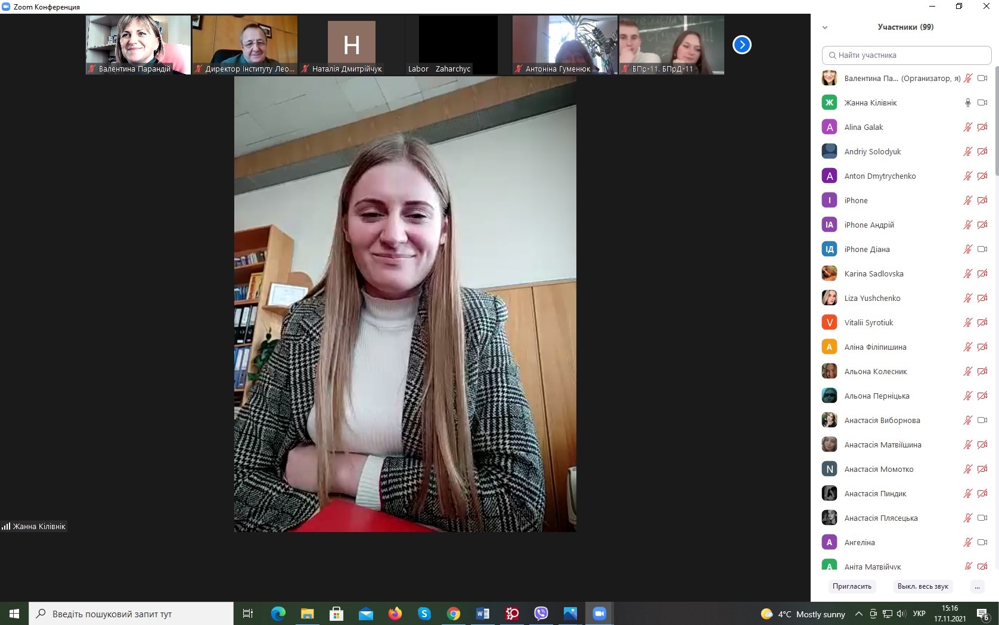
Task: Switch keyboard language УКР indicator
Action: [919, 614]
